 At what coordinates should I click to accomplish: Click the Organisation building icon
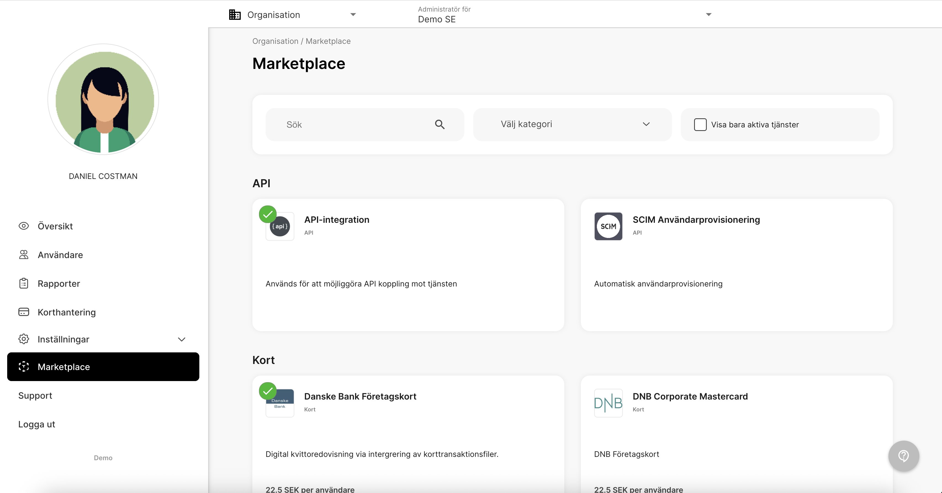[x=235, y=15]
